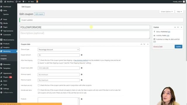Tick the Individual use only checkbox
This screenshot has width=187, height=105.
39,85
